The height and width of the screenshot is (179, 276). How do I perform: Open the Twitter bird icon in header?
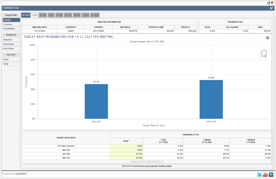point(272,8)
